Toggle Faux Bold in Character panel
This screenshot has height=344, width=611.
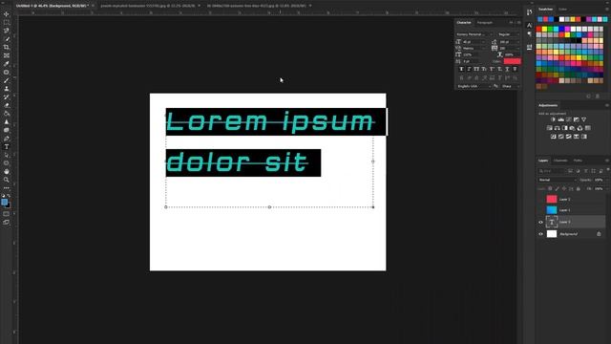(x=461, y=69)
